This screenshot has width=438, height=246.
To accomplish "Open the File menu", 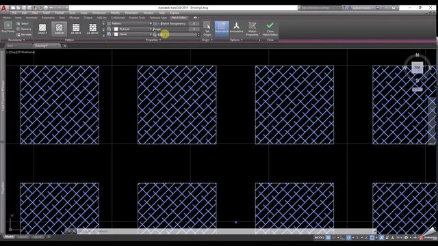I will click(14, 13).
